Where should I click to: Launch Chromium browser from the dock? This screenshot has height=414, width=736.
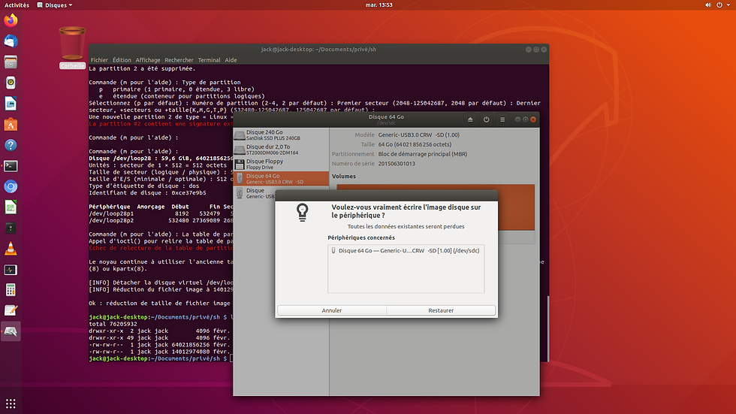[x=11, y=186]
